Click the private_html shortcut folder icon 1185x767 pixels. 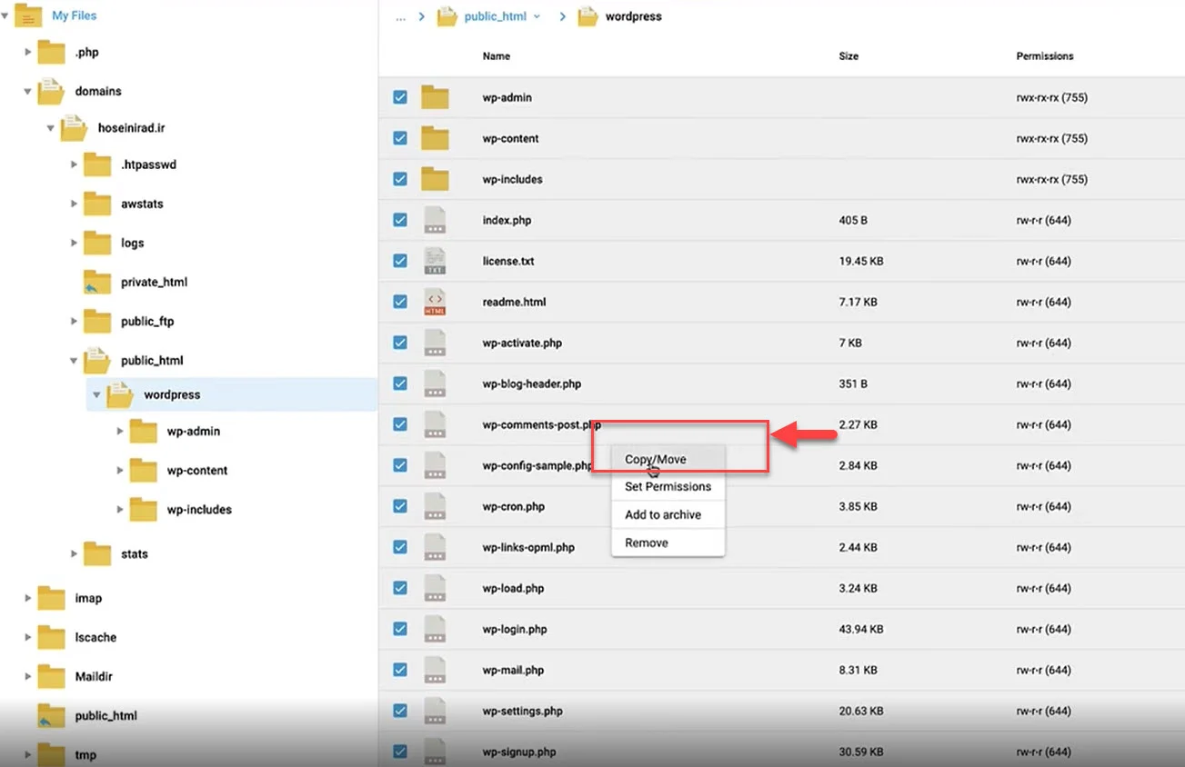pyautogui.click(x=97, y=283)
